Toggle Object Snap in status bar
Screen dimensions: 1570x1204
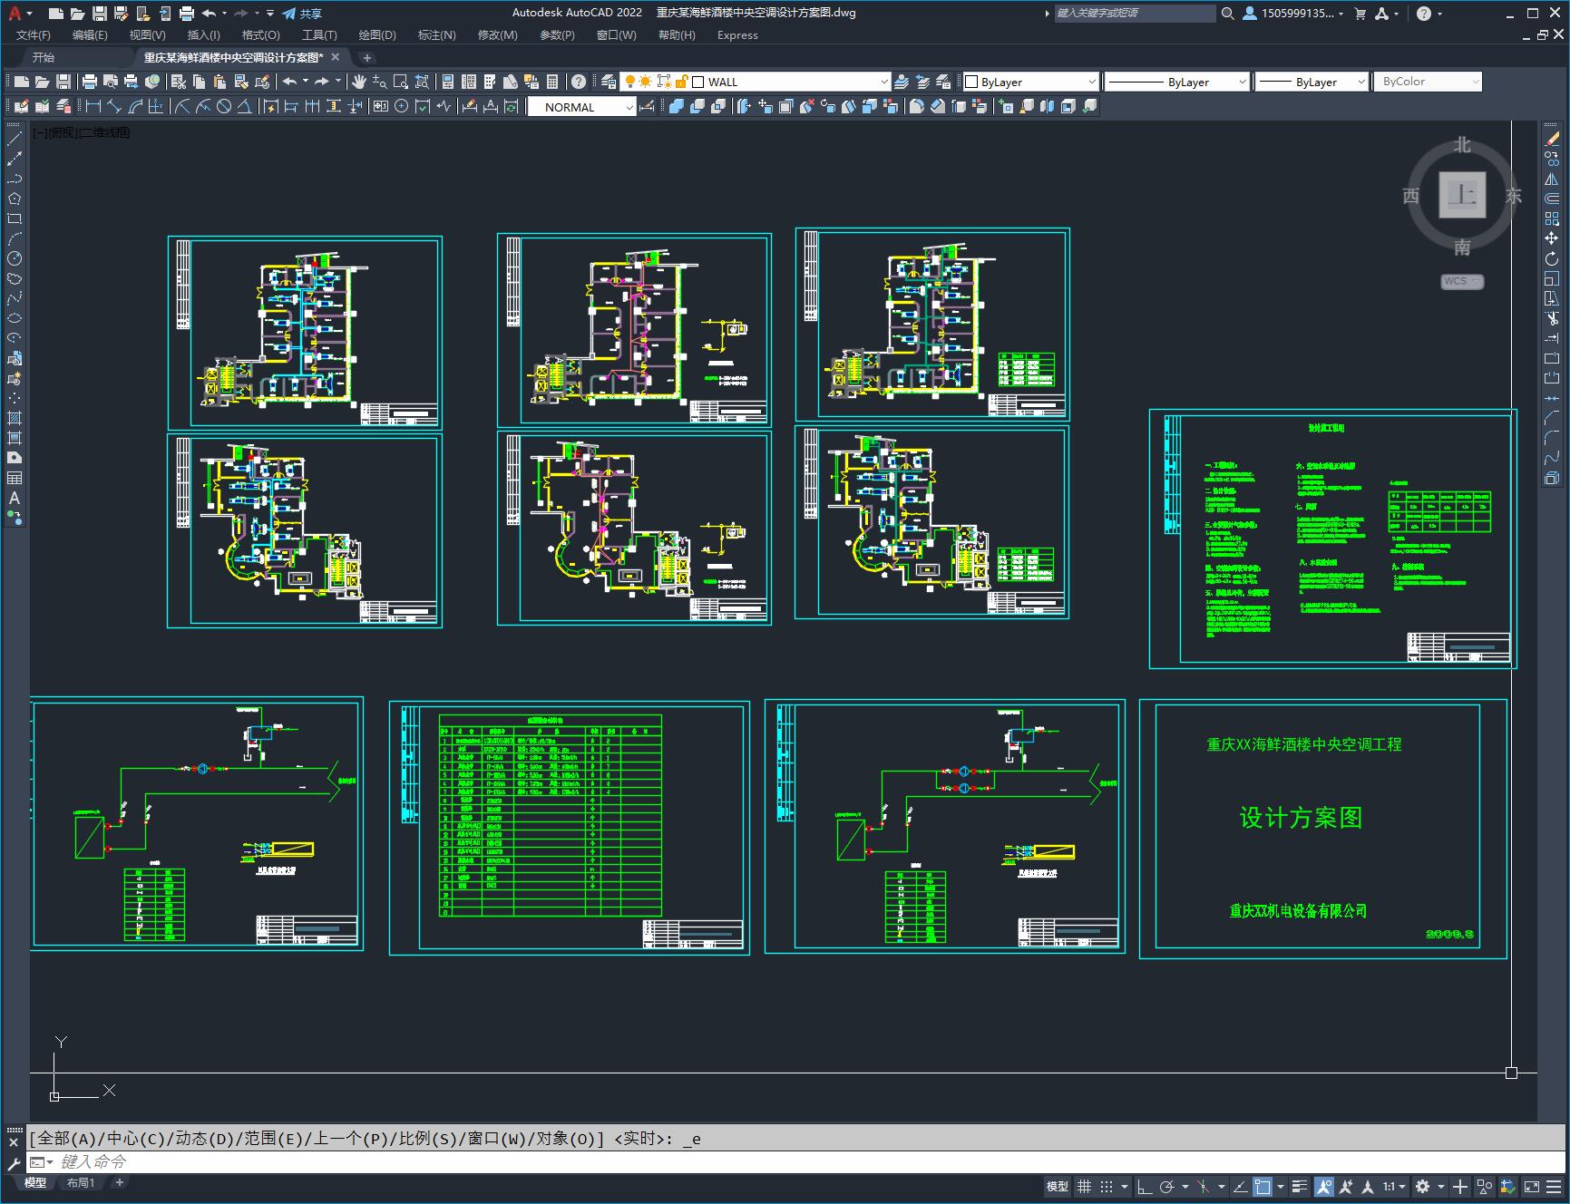(1263, 1186)
